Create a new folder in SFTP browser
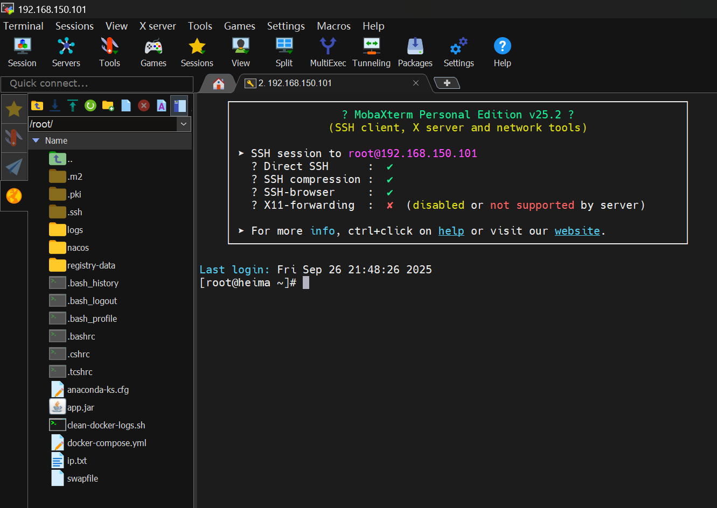The width and height of the screenshot is (717, 508). (x=108, y=105)
